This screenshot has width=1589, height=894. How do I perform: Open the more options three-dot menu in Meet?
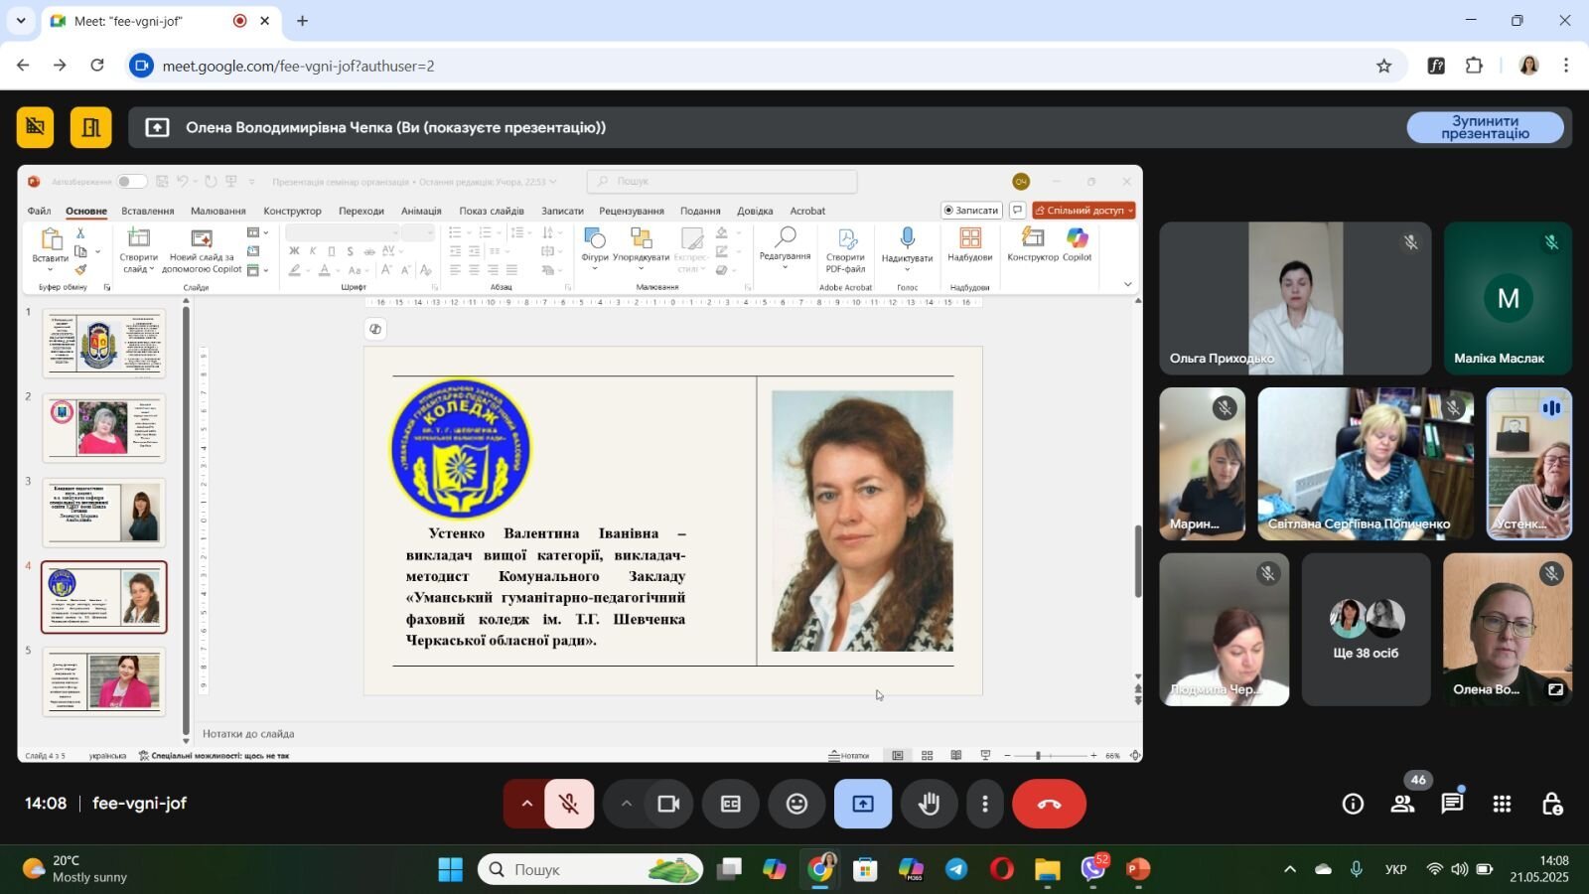(x=985, y=804)
